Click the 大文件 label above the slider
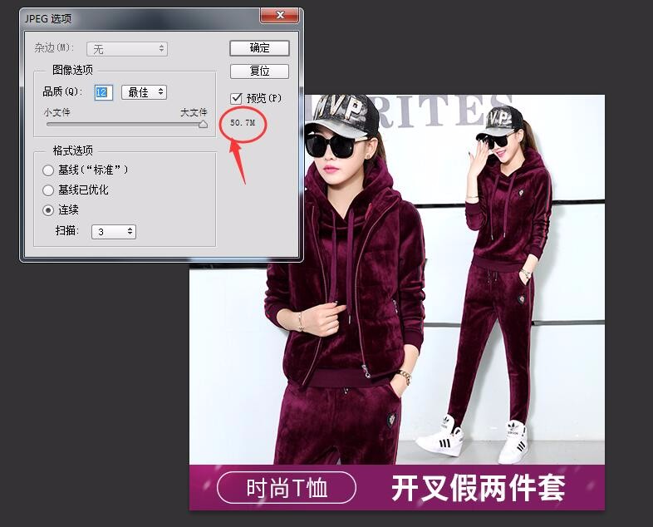The width and height of the screenshot is (653, 527). 194,112
